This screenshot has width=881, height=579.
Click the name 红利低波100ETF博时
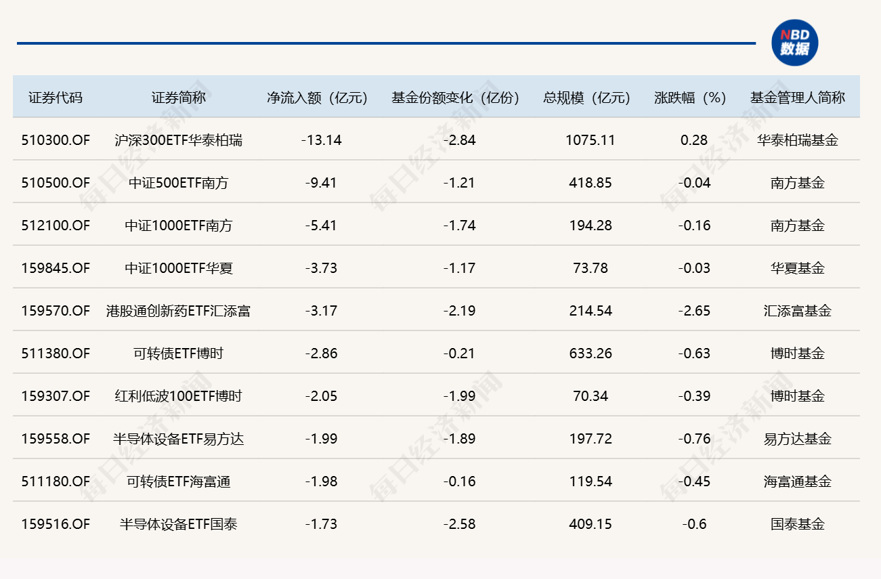click(x=179, y=396)
